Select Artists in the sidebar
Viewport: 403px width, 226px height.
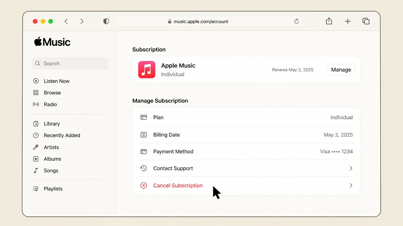pyautogui.click(x=51, y=147)
